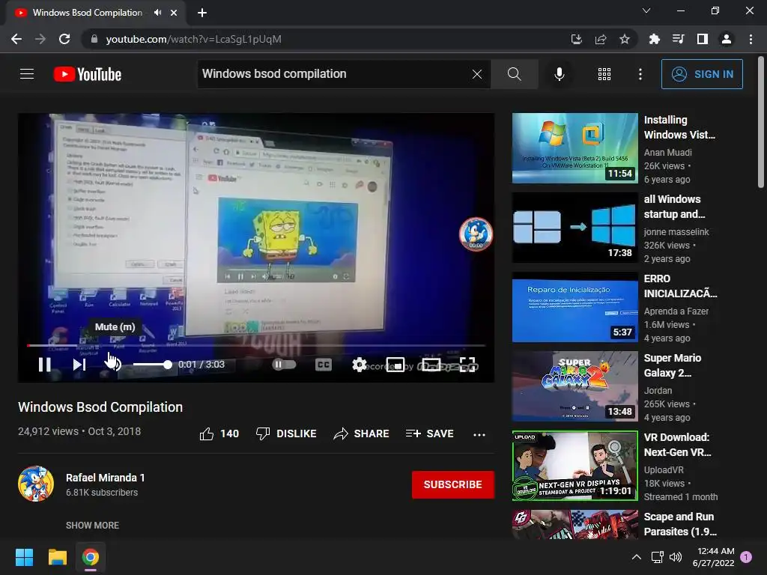Bookmark this page with star
Viewport: 767px width, 575px height.
coord(624,39)
